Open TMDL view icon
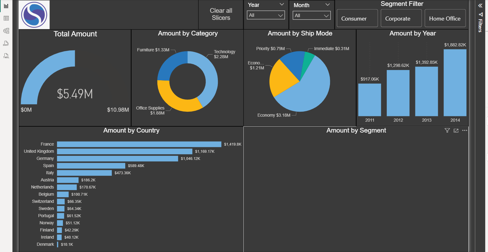 point(6,56)
